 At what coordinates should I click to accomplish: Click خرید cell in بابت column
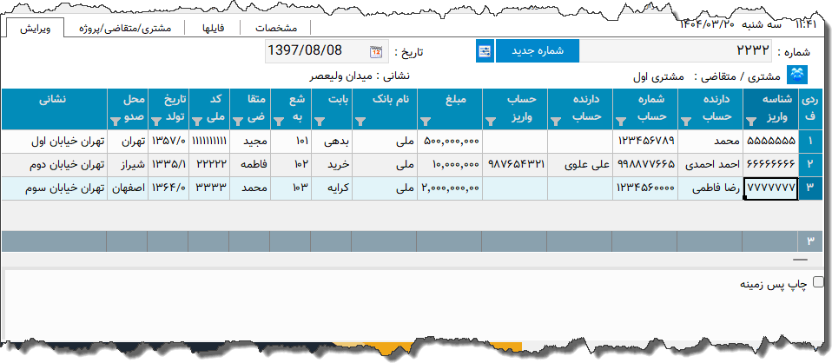pyautogui.click(x=332, y=164)
